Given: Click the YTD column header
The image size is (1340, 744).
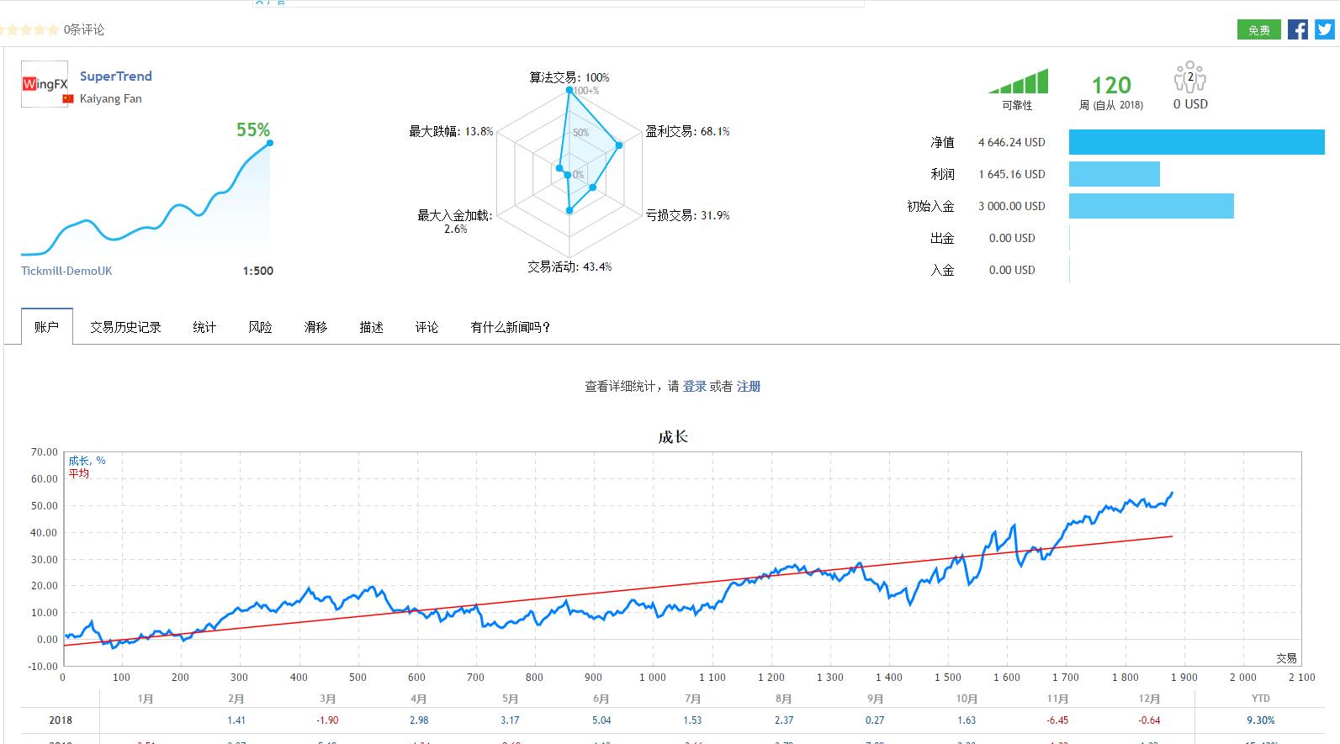Looking at the screenshot, I should click(x=1260, y=699).
